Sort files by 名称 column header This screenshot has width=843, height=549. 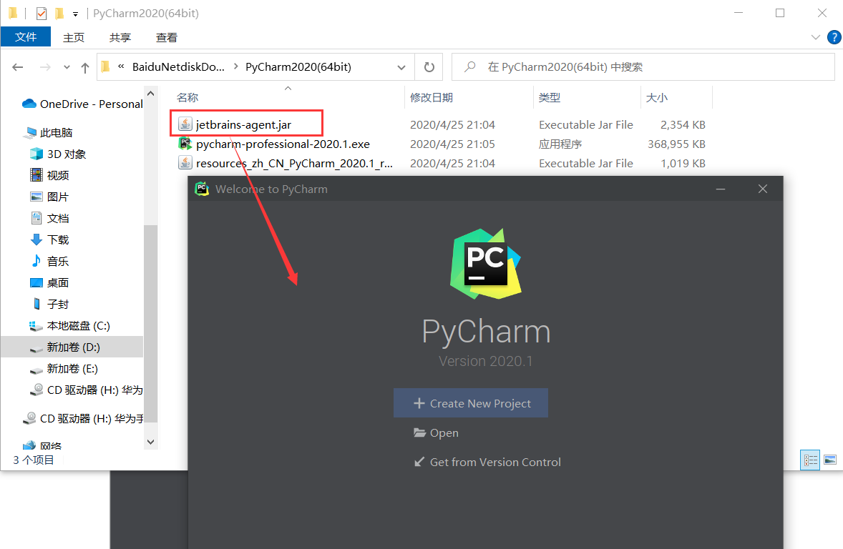pyautogui.click(x=187, y=98)
